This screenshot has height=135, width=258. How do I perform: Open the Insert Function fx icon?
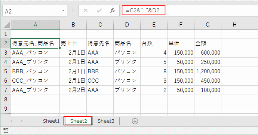click(x=113, y=11)
